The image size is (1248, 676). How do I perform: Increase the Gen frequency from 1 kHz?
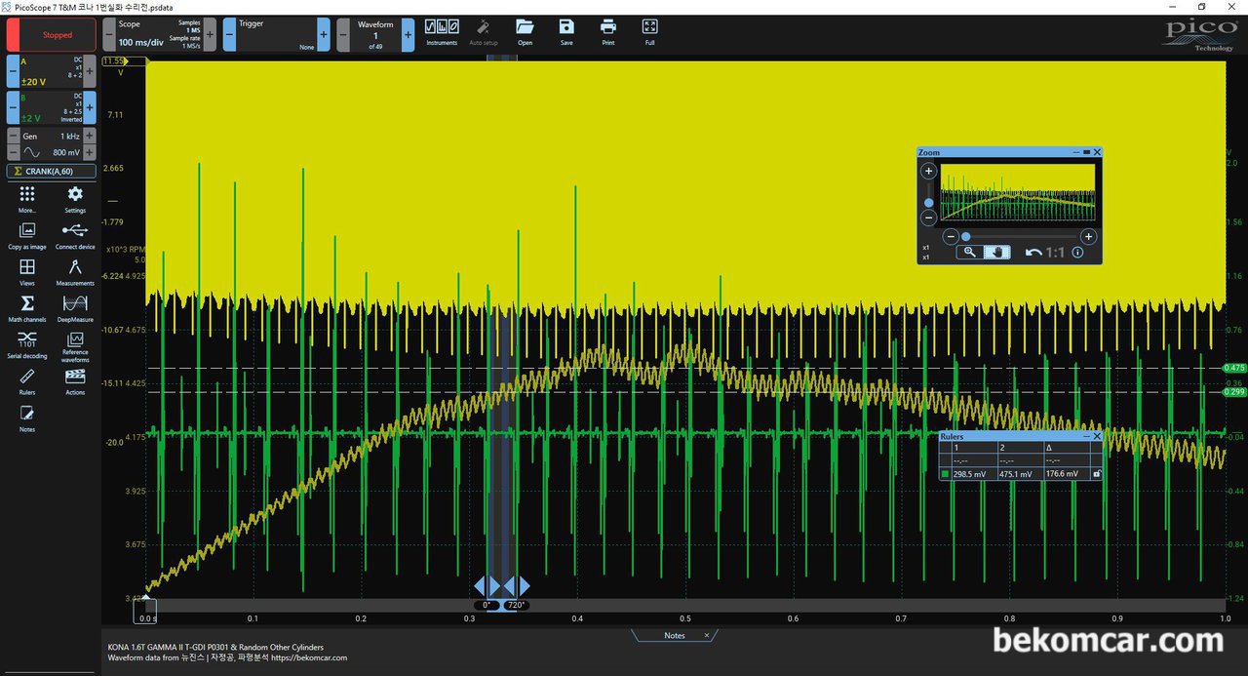(x=90, y=137)
